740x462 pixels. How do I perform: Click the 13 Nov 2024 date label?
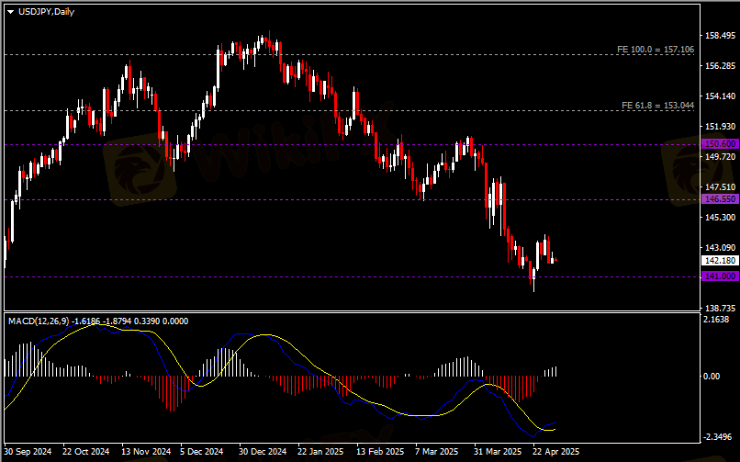pos(146,452)
